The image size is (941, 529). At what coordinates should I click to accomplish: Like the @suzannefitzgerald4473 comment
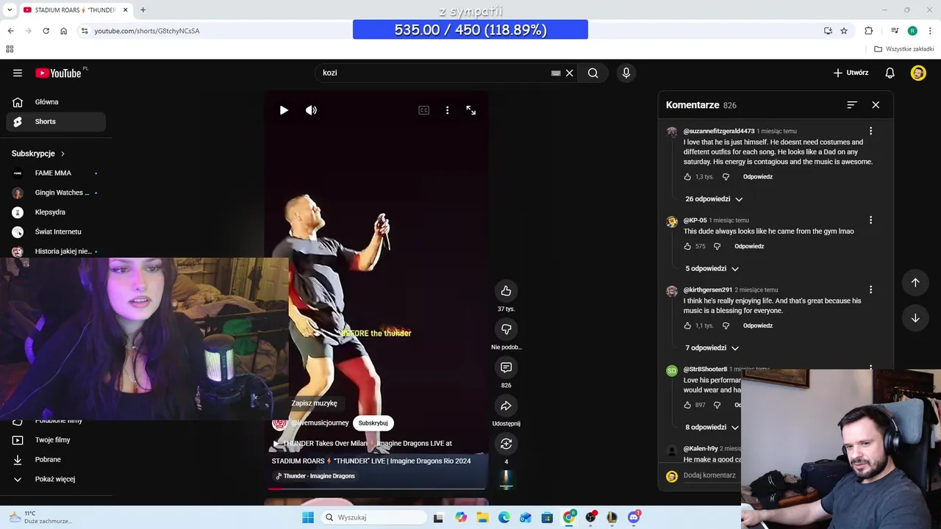pyautogui.click(x=688, y=177)
